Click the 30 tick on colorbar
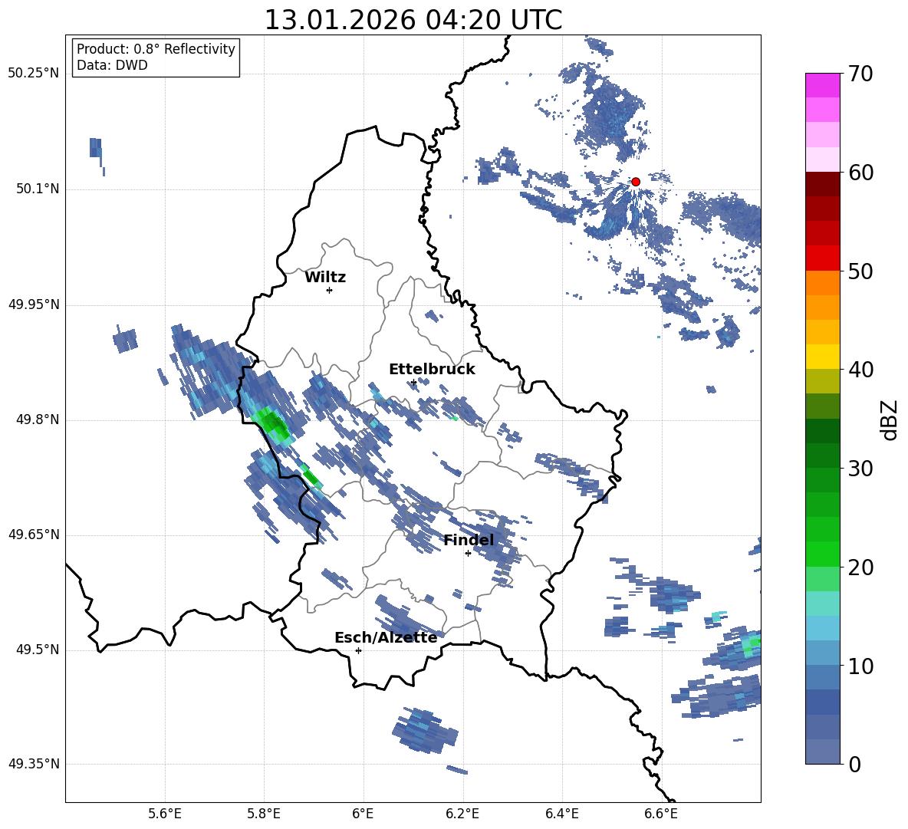This screenshot has width=908, height=829. click(x=860, y=469)
